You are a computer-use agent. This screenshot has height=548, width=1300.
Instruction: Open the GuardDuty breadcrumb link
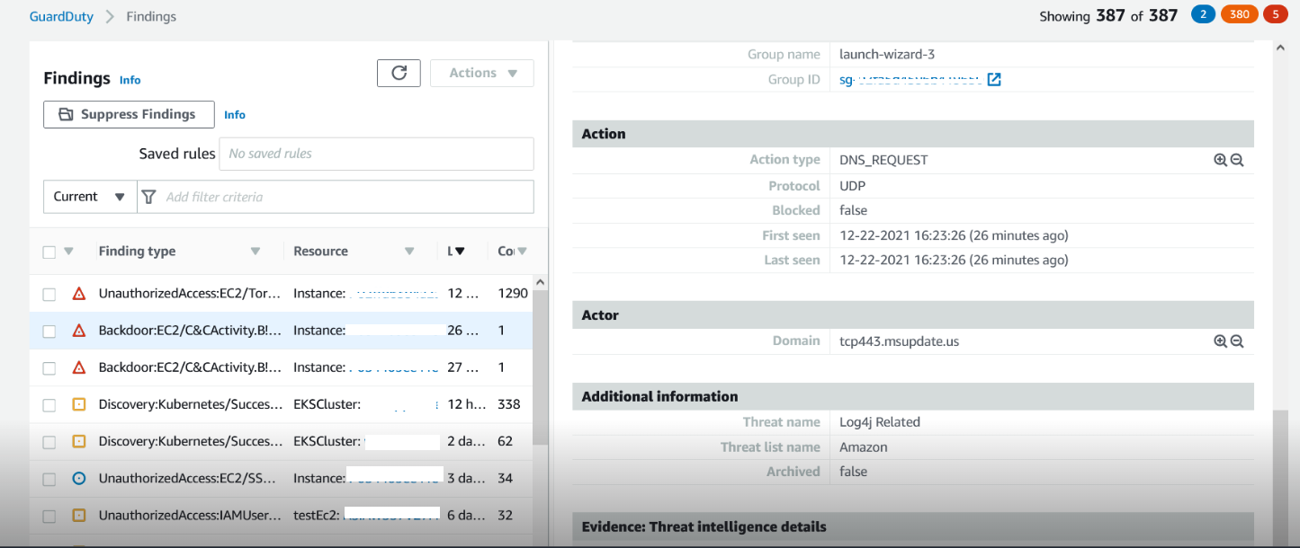60,15
